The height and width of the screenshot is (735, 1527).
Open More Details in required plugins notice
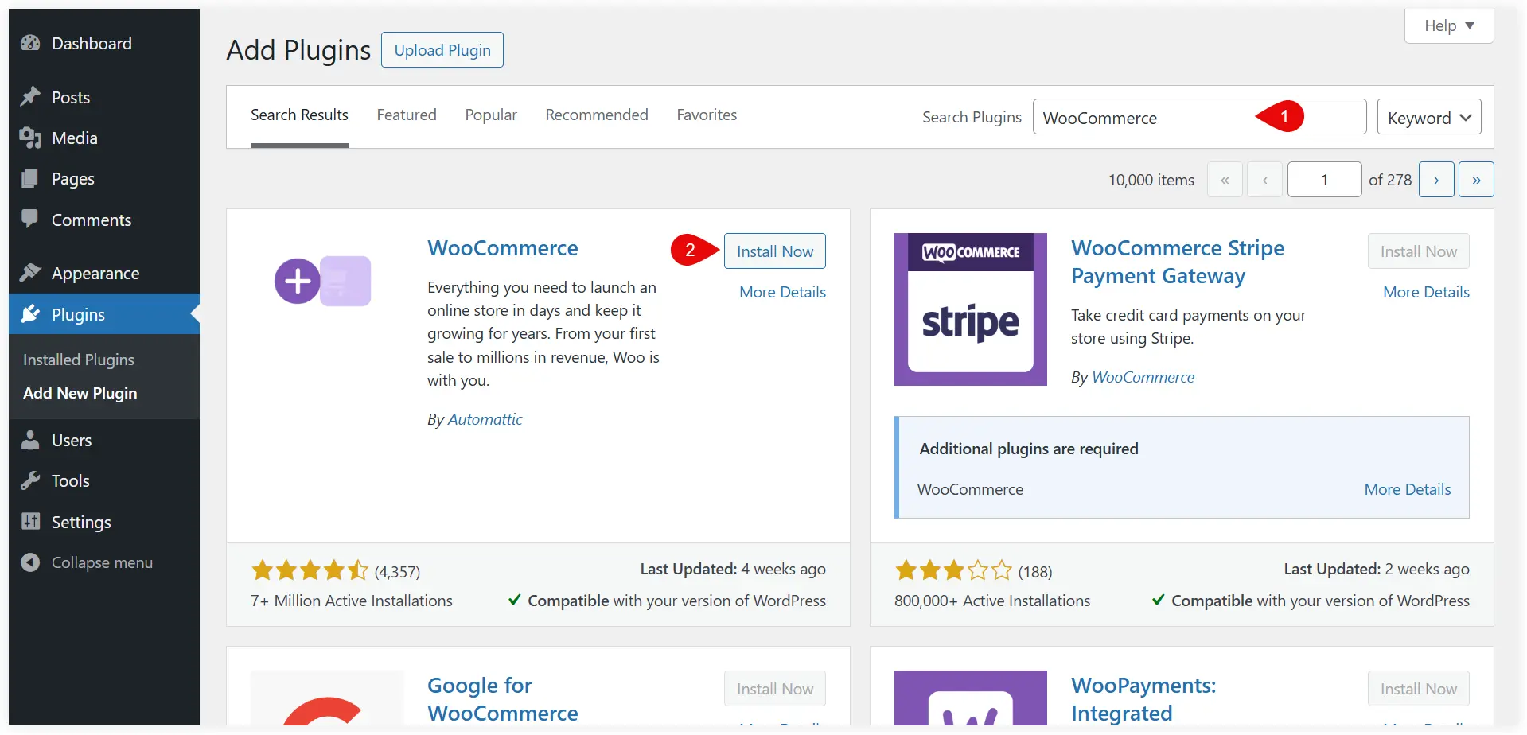[1408, 489]
